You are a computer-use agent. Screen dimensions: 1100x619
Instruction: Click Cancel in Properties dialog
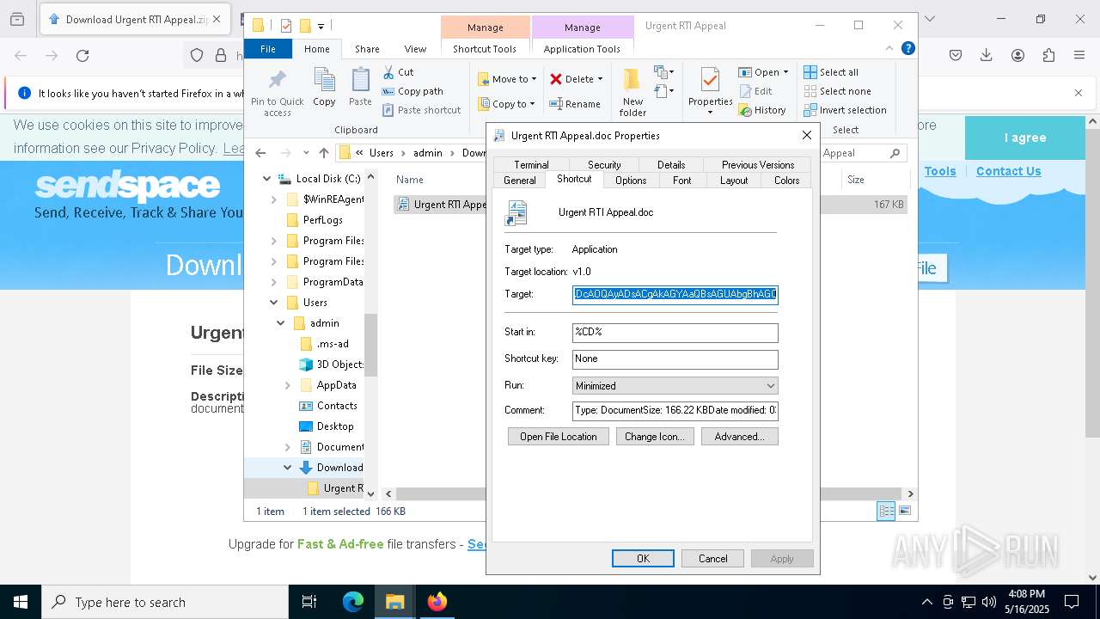click(712, 558)
